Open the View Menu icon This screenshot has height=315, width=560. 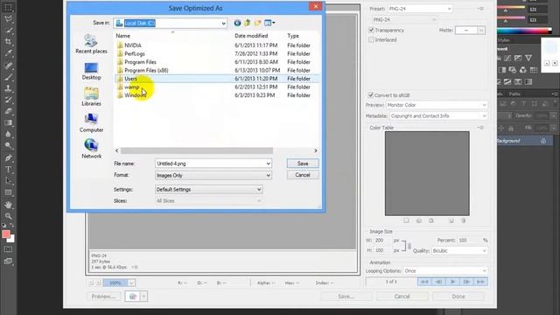click(x=269, y=23)
